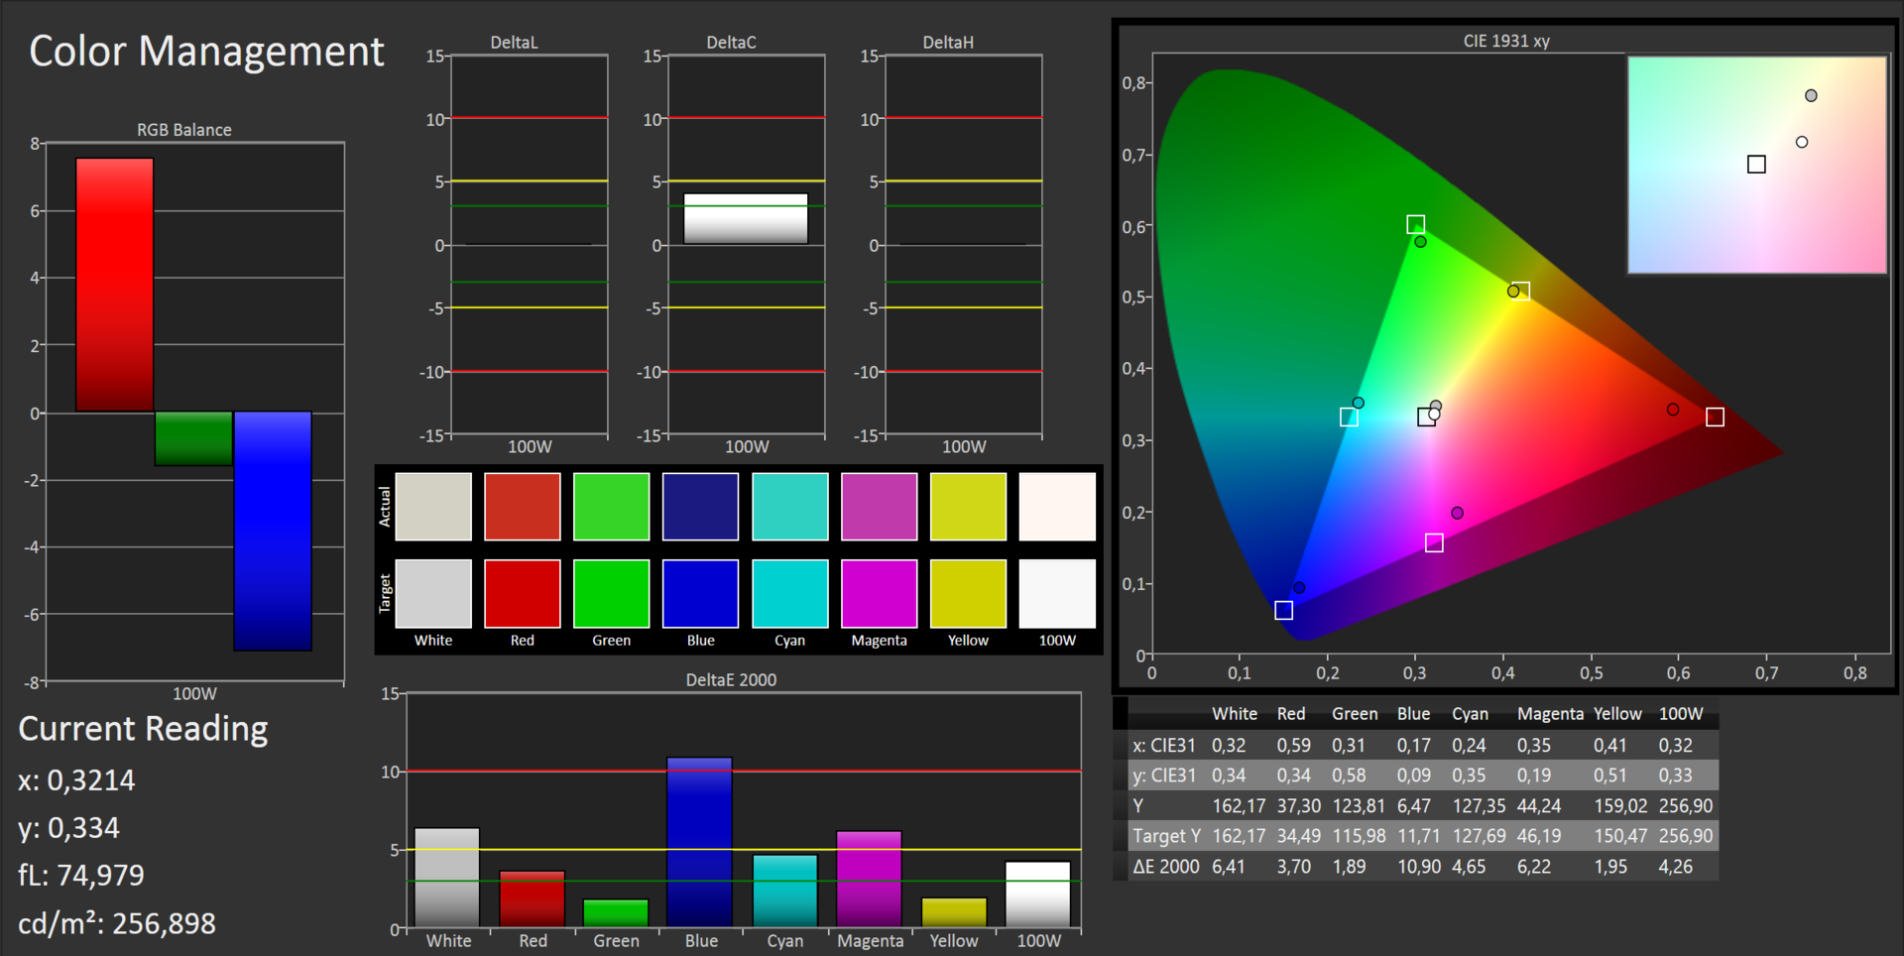Click the green target square on CIE diagram
The width and height of the screenshot is (1904, 956).
(1416, 225)
